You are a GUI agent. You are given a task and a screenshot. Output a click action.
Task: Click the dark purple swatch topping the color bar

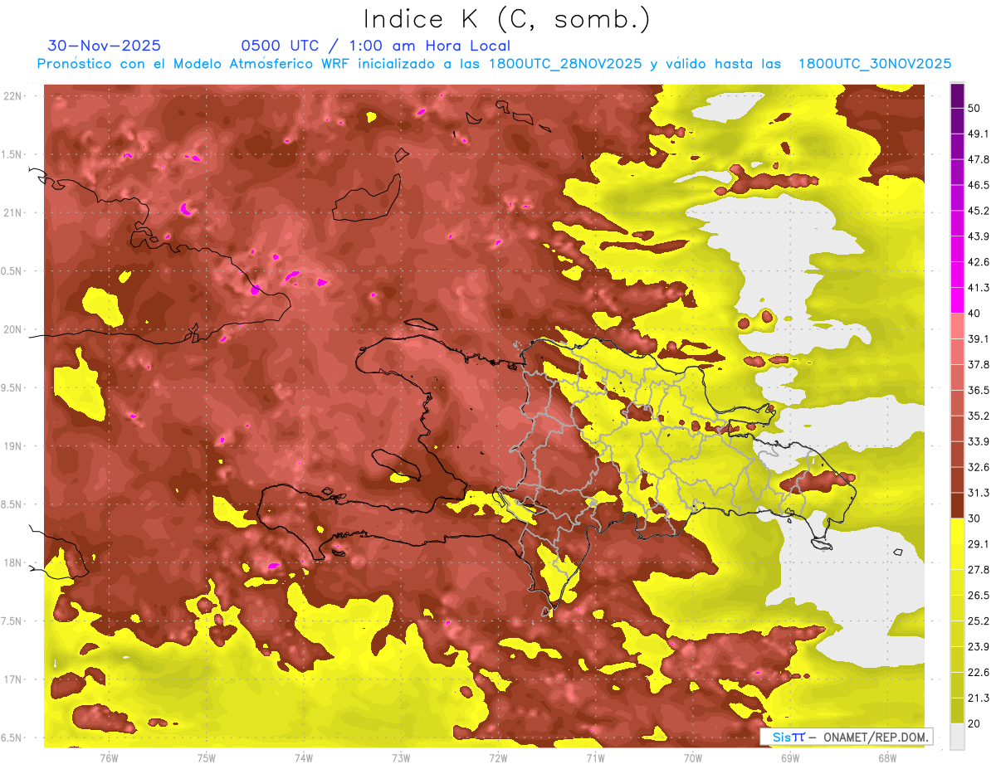point(958,95)
